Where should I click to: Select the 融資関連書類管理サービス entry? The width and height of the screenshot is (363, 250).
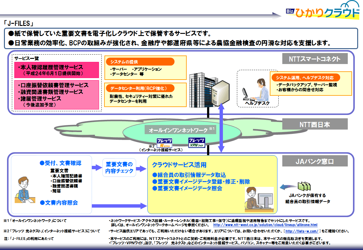(x=51, y=92)
